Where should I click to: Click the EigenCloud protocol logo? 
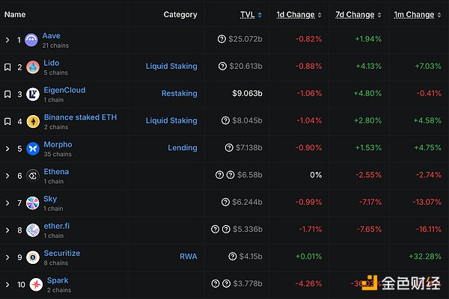[31, 94]
